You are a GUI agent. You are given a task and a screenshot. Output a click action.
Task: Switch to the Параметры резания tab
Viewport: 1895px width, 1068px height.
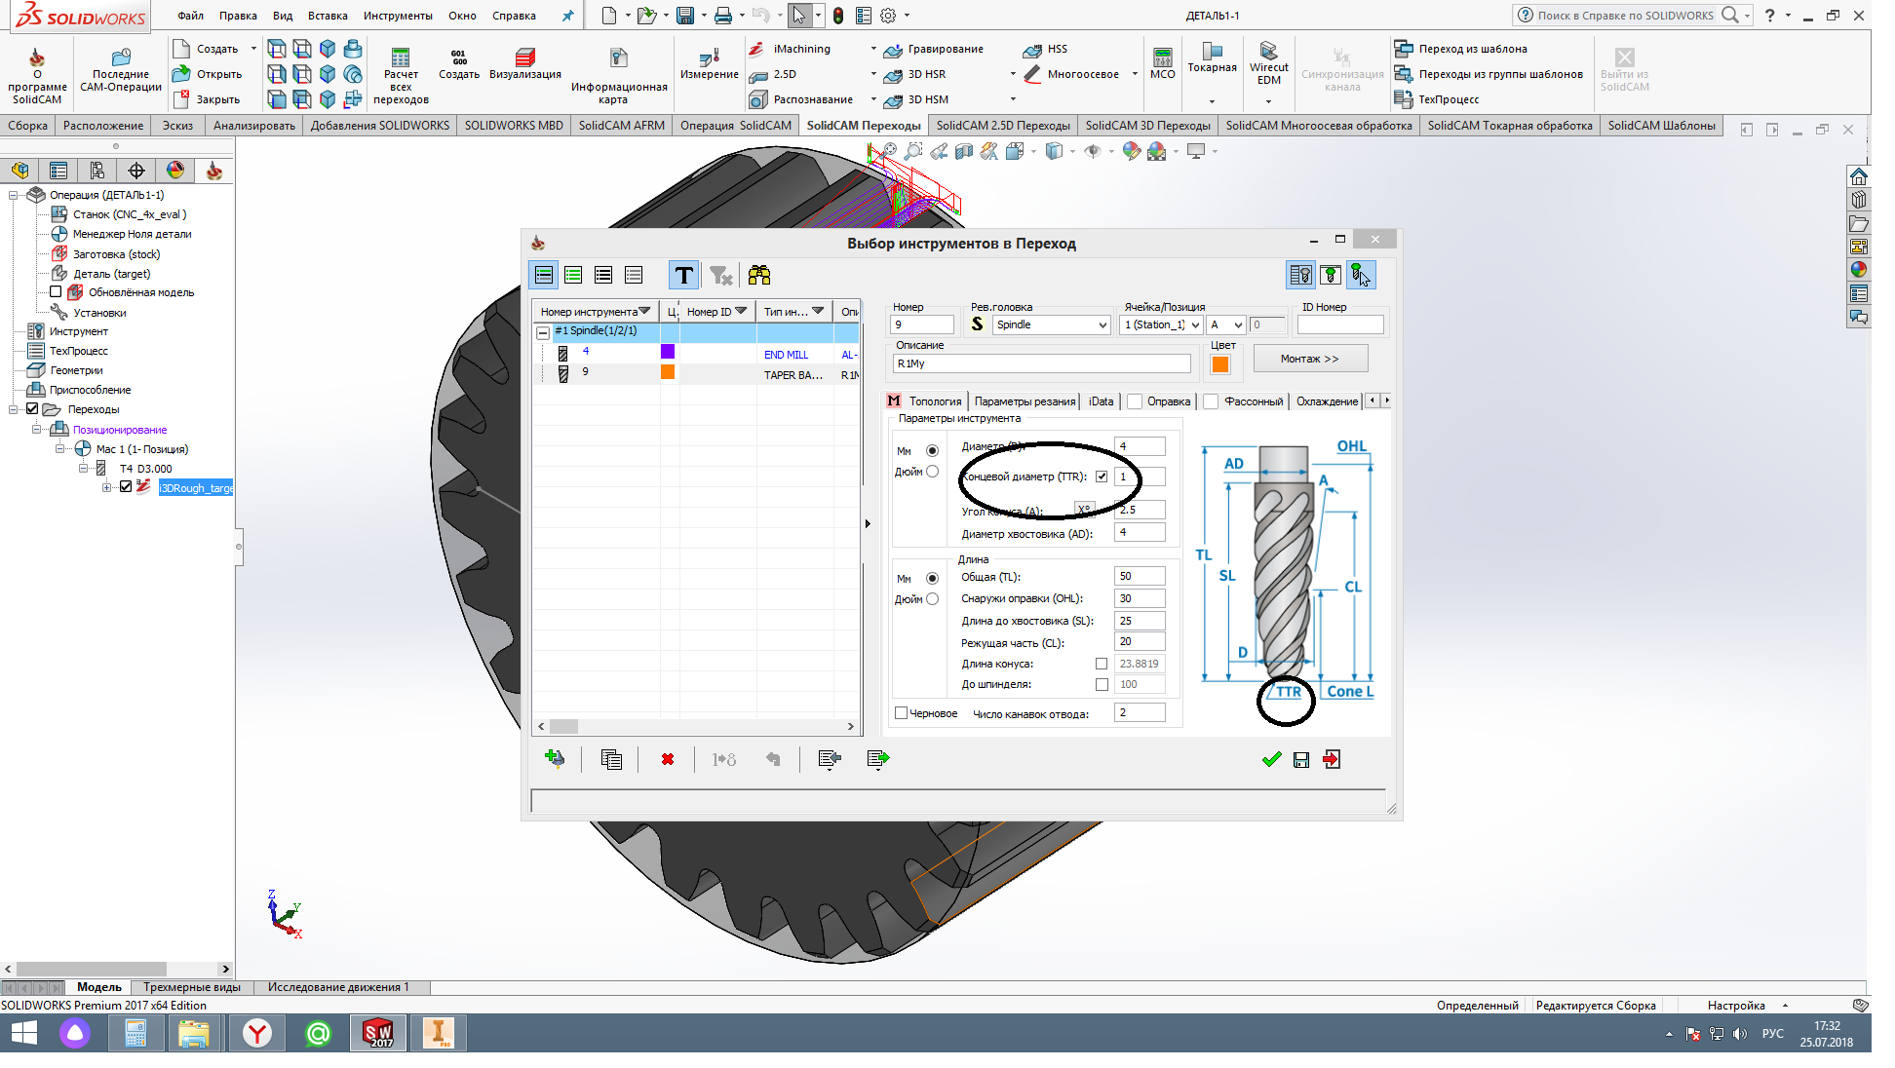[1025, 401]
